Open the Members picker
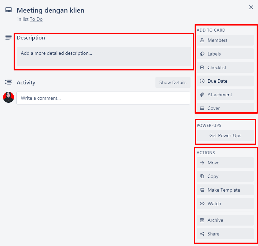This screenshot has height=246, width=258. pyautogui.click(x=225, y=40)
